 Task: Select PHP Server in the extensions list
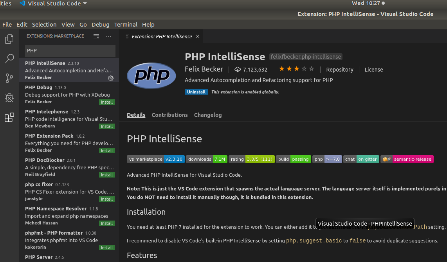69,257
